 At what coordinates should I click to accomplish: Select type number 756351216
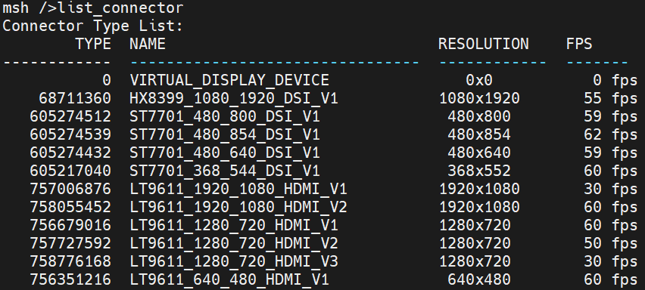coord(70,279)
